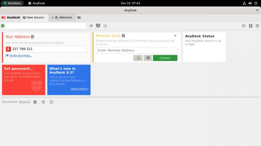Screen dimensions: 261x146
Task: Click the Remote Desk info icon
Action: [x=124, y=36]
